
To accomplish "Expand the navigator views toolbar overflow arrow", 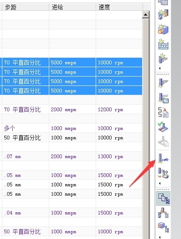I will pos(159,237).
